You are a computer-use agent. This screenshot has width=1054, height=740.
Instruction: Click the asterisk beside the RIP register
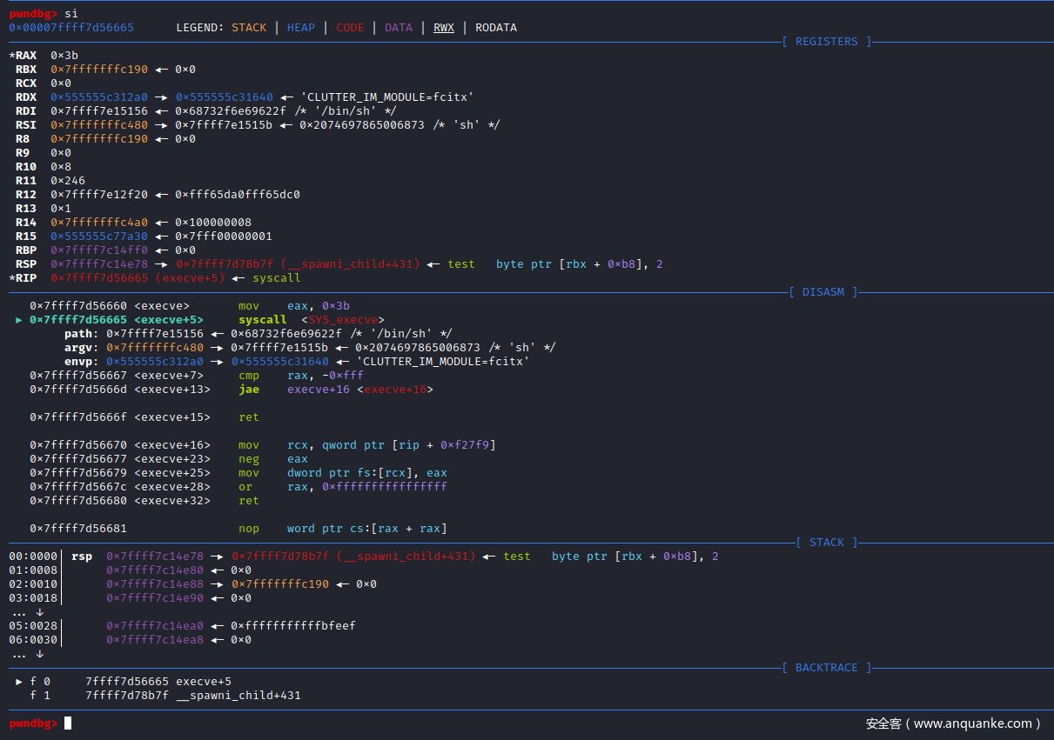(x=11, y=278)
